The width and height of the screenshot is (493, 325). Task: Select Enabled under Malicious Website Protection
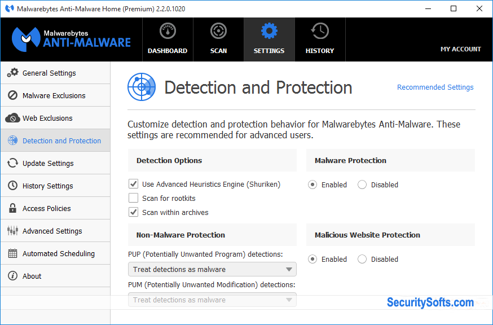(312, 259)
